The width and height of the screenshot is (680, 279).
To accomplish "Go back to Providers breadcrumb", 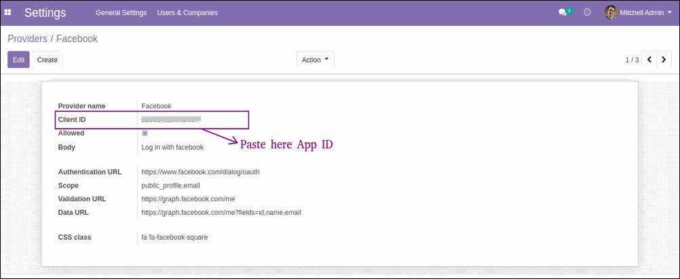I will pyautogui.click(x=27, y=39).
